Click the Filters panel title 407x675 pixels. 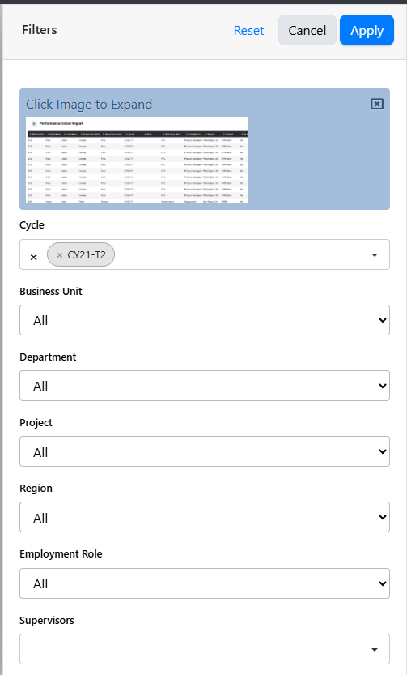[x=40, y=30]
